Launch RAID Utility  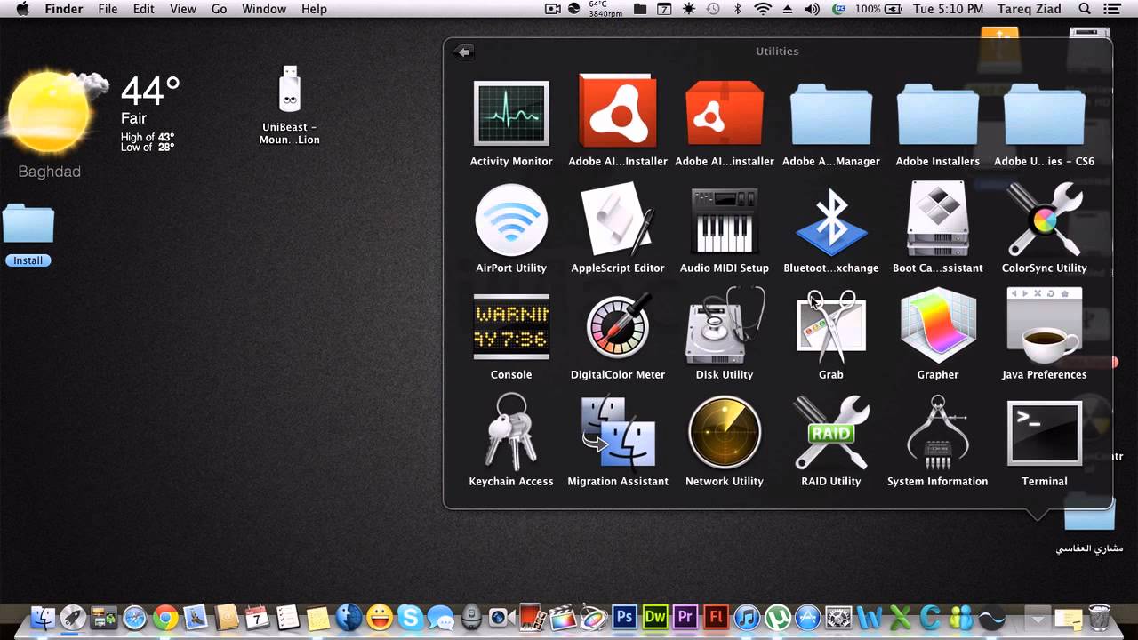coord(831,433)
